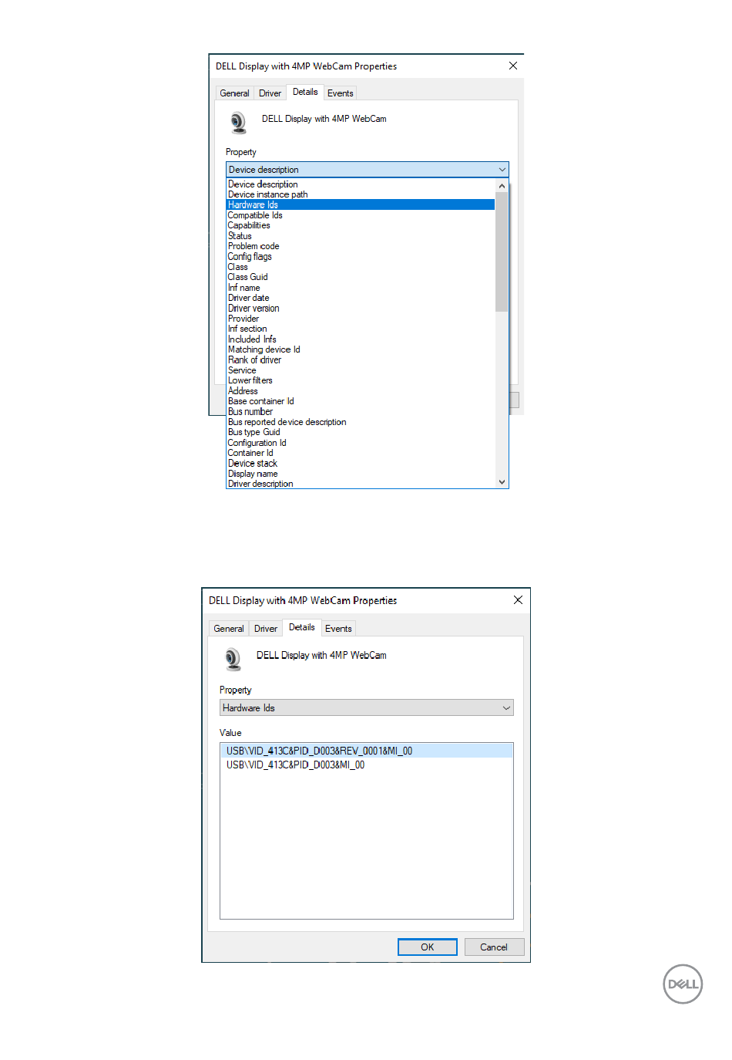Select Inf section entry
Screen dimensions: 732x1060
361,329
